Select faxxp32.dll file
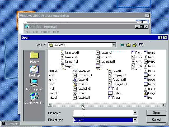This screenshot has width=169, height=127. [x=106, y=62]
